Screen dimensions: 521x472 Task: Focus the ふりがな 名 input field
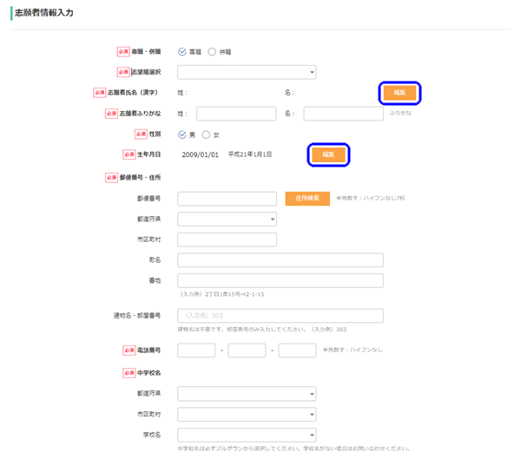343,114
